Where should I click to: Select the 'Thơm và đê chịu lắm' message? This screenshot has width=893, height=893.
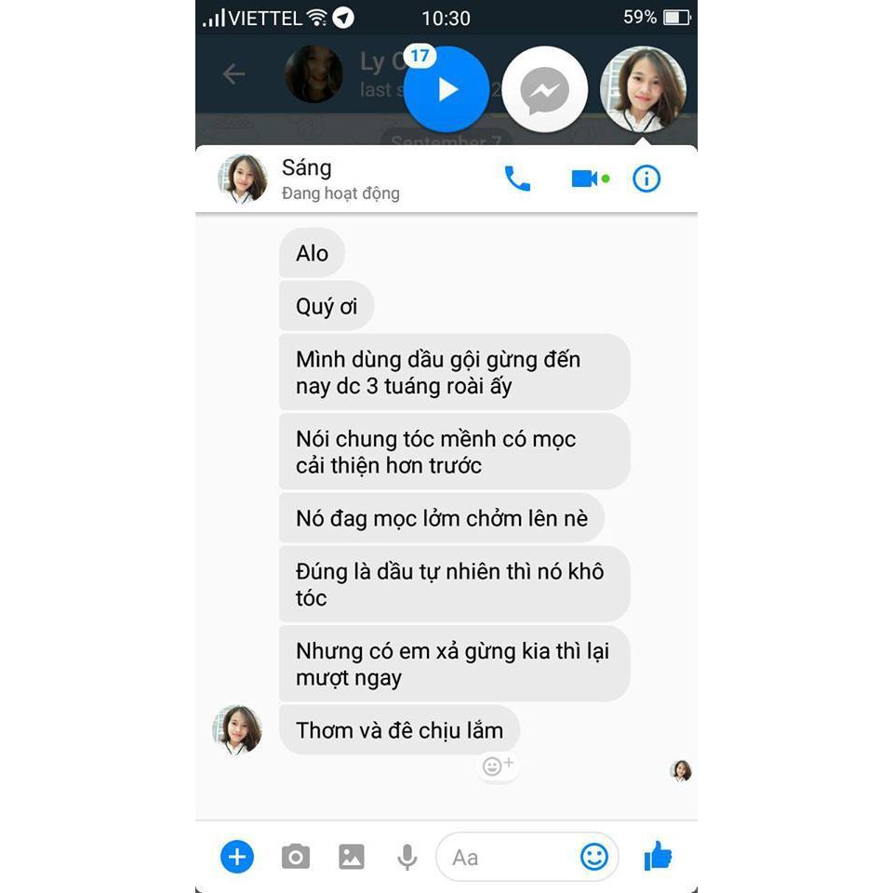(399, 730)
